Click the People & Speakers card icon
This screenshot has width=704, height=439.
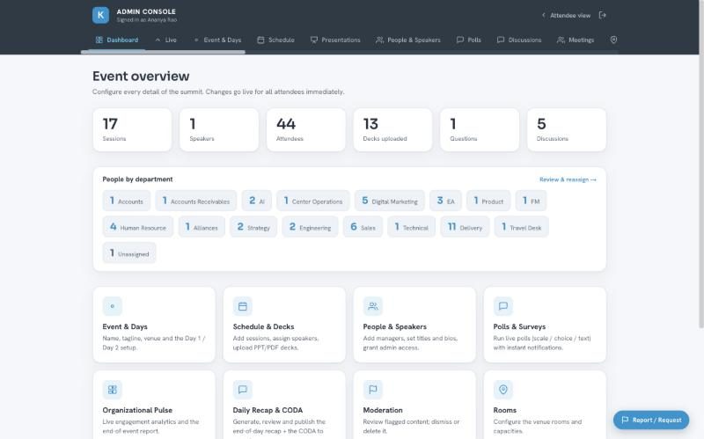(372, 306)
